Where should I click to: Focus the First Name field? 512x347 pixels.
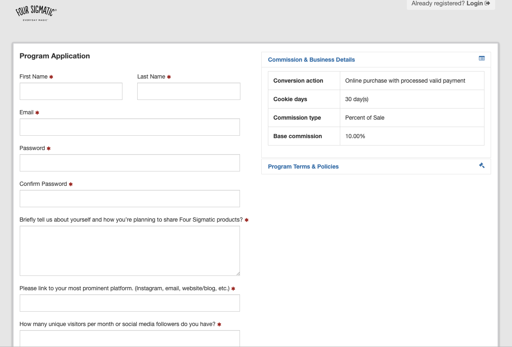71,91
